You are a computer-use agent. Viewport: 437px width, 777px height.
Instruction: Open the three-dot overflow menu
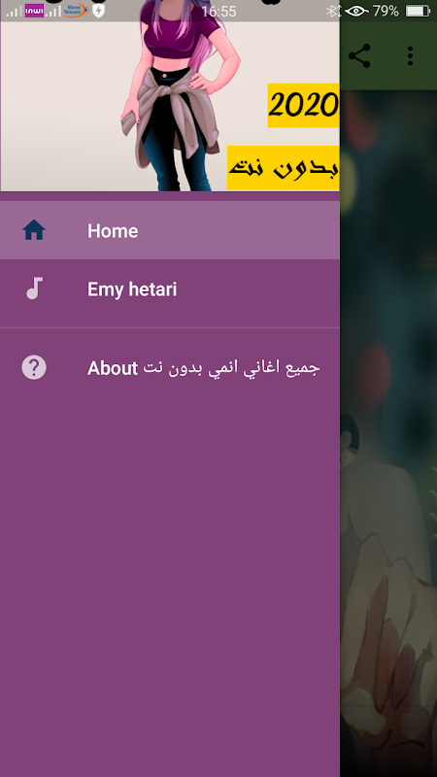[410, 55]
